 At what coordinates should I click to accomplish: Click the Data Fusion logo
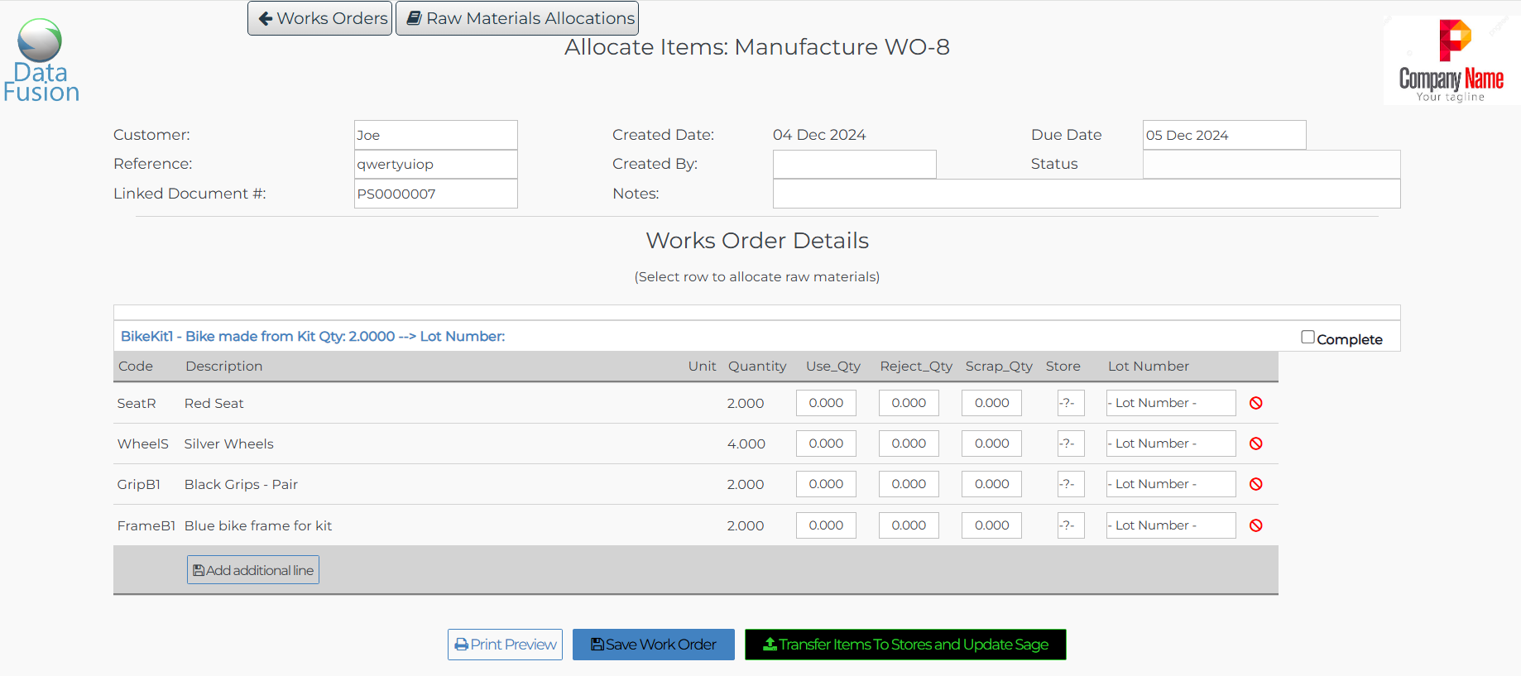[x=41, y=61]
